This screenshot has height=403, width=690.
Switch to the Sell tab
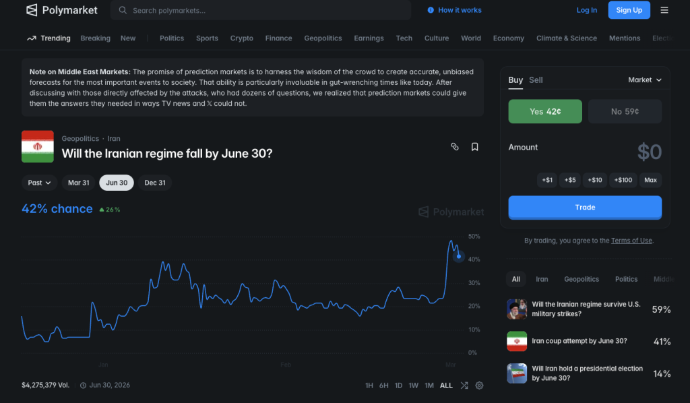536,80
